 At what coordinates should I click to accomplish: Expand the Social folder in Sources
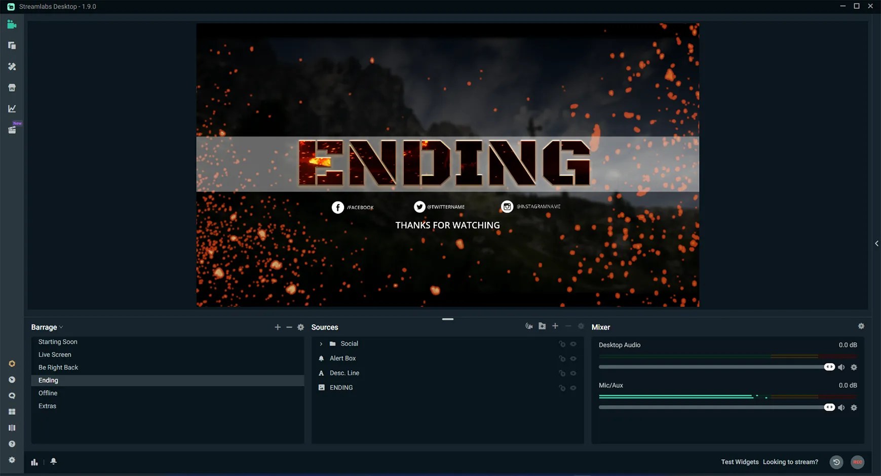coord(321,343)
